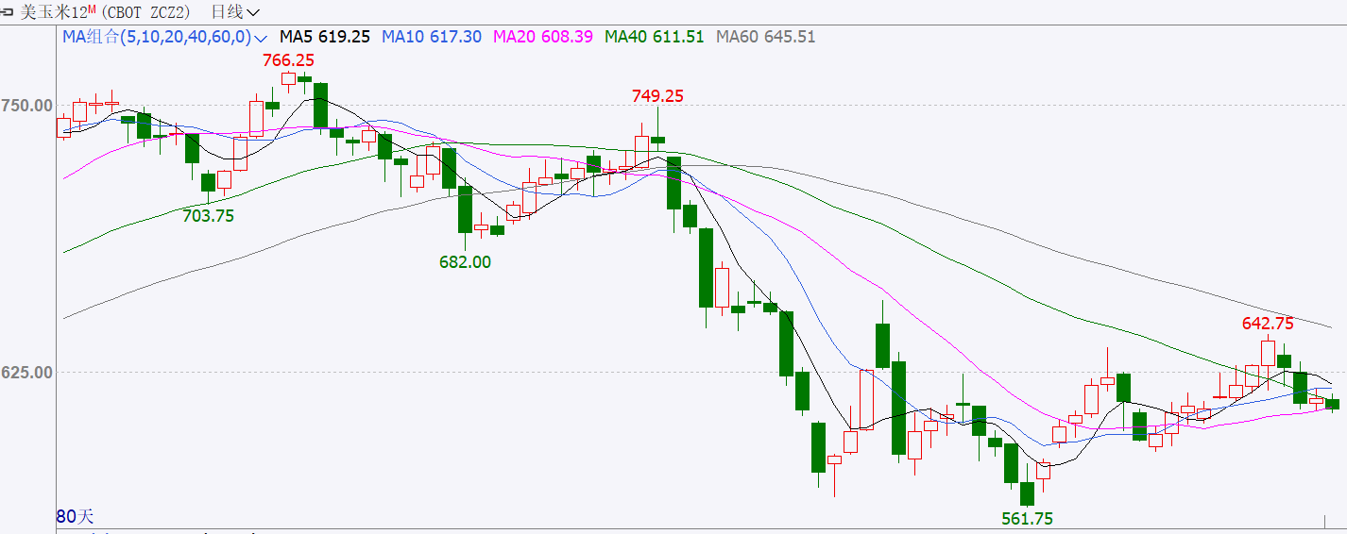Viewport: 1347px width, 534px height.
Task: Click the (CBOT ZCZ2) contract code
Action: coord(145,12)
